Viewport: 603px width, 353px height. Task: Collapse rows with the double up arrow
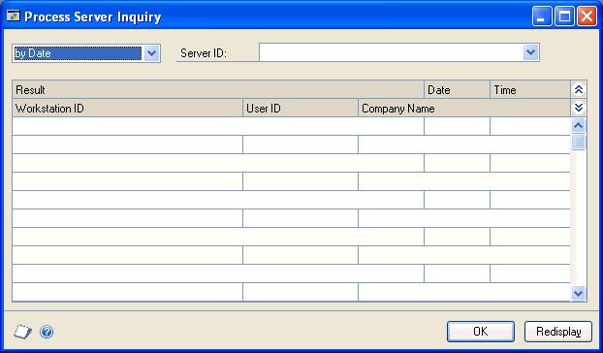pyautogui.click(x=579, y=89)
